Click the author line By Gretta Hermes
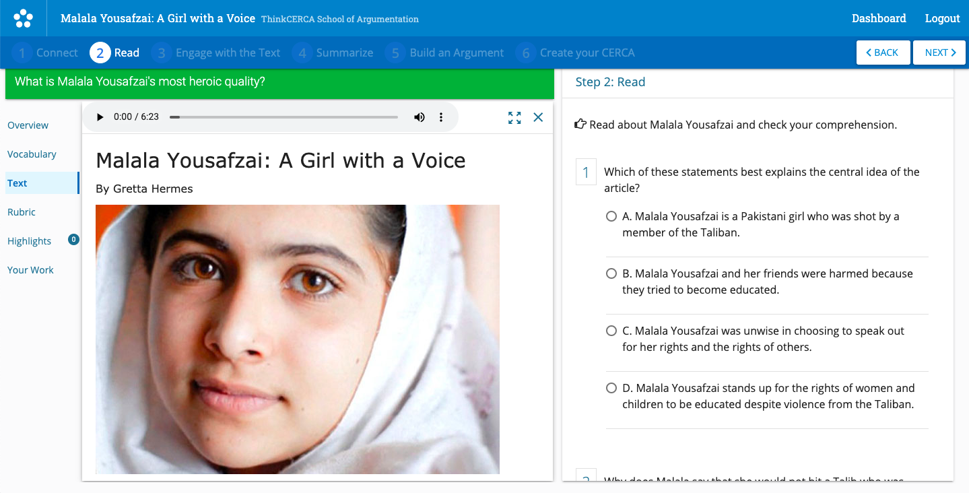Viewport: 969px width, 493px height. click(x=144, y=189)
